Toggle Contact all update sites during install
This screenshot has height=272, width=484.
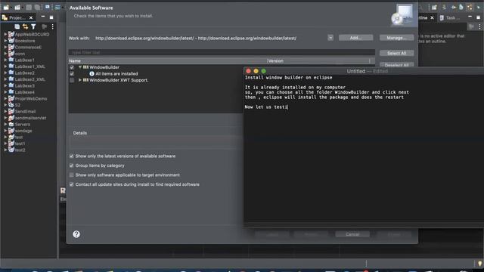coord(72,184)
